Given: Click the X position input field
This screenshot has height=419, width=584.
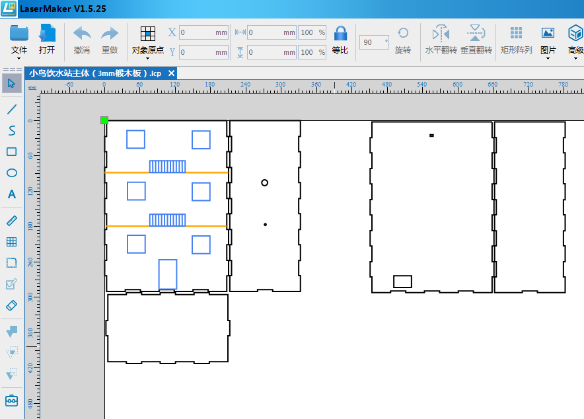Looking at the screenshot, I should point(203,32).
